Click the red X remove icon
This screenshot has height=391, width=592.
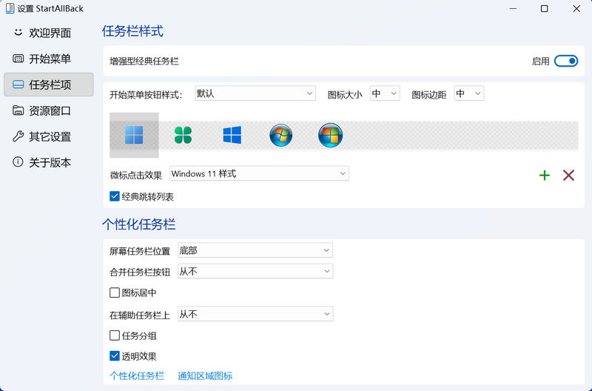568,176
